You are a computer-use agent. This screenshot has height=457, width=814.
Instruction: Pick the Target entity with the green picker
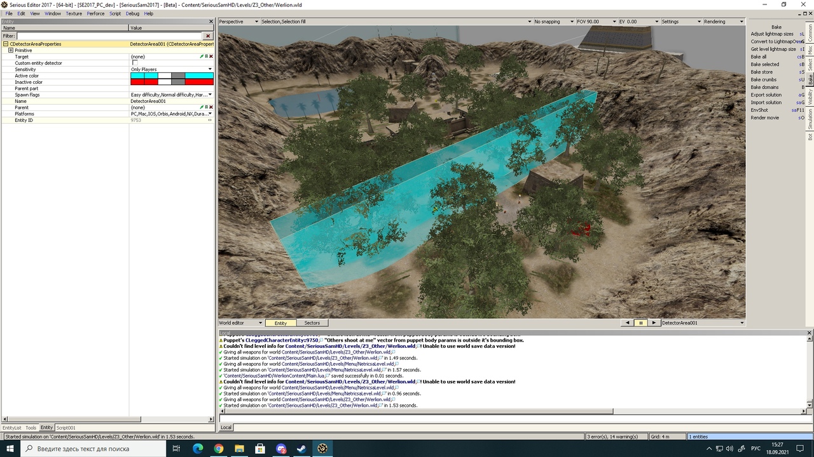202,56
